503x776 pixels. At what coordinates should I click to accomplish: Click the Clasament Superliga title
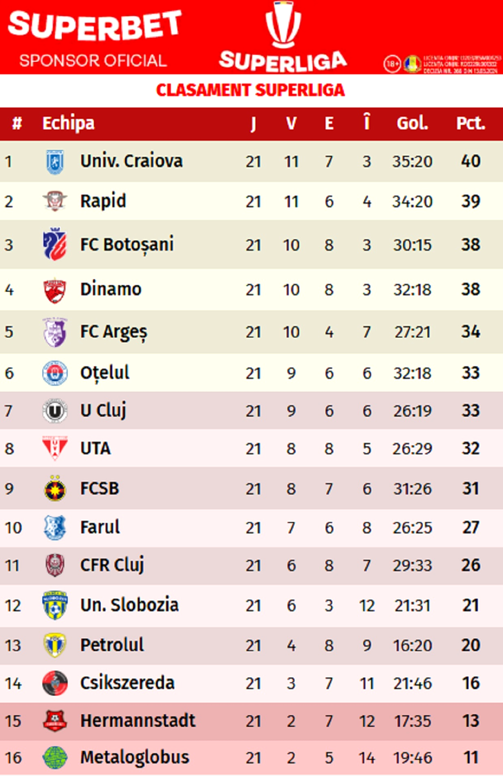[250, 90]
